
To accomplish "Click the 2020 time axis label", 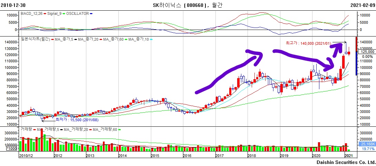I will click(316, 156).
